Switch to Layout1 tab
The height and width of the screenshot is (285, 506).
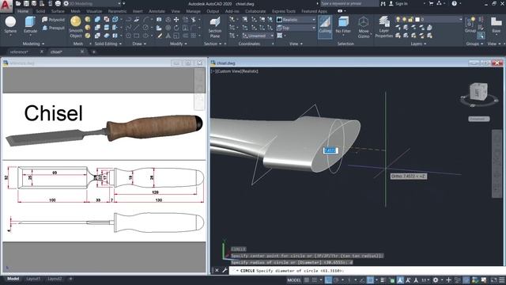pyautogui.click(x=33, y=279)
